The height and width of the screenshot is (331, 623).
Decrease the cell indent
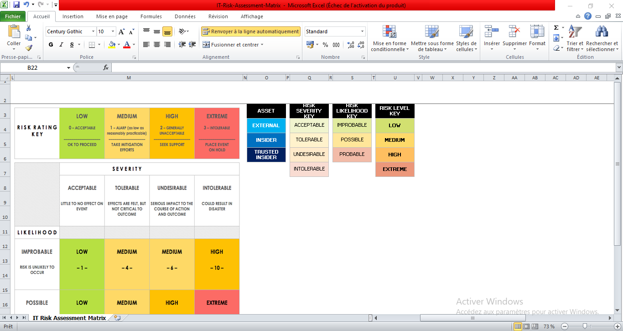point(182,45)
